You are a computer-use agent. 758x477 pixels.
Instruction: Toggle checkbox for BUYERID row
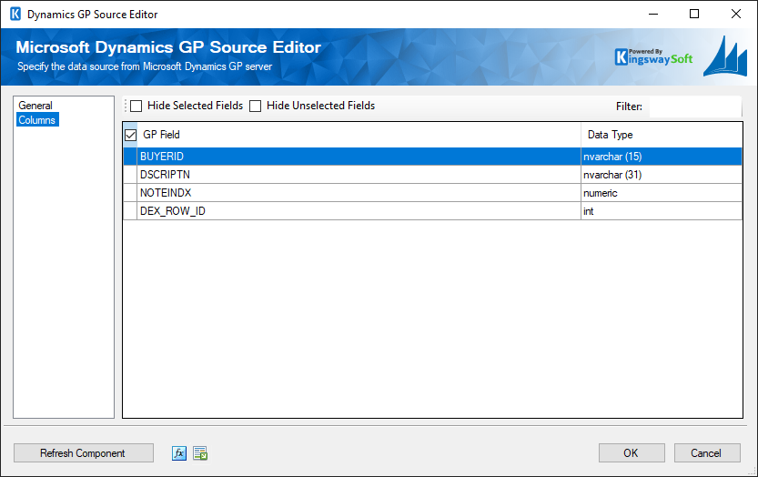click(130, 157)
